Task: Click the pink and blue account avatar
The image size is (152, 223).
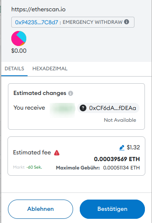Action: (x=19, y=38)
